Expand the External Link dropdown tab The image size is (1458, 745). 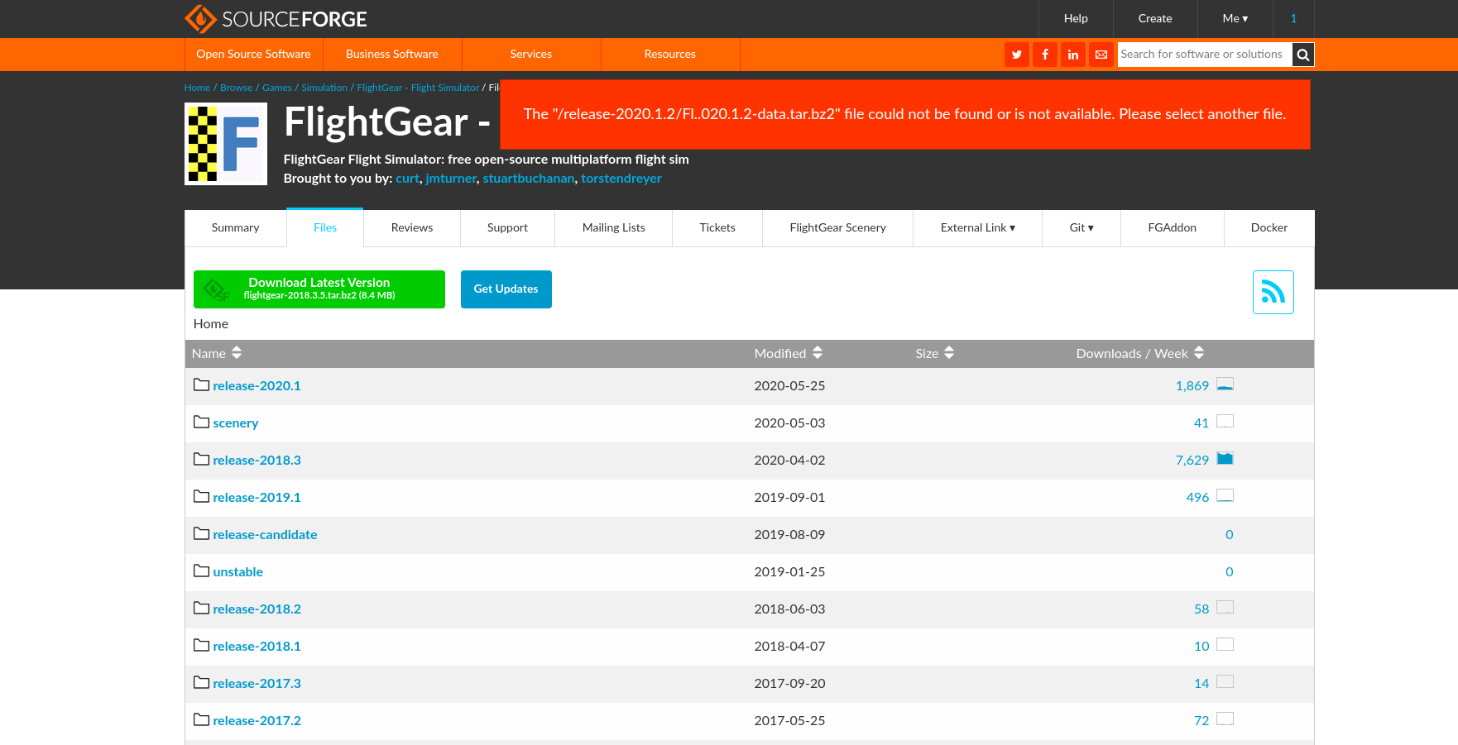pos(977,227)
